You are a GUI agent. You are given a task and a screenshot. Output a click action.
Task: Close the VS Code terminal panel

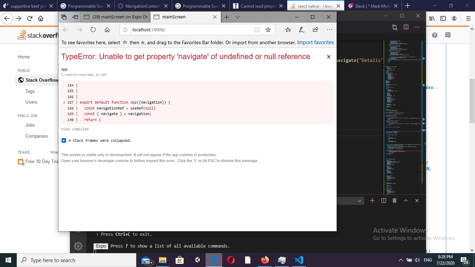(417, 201)
